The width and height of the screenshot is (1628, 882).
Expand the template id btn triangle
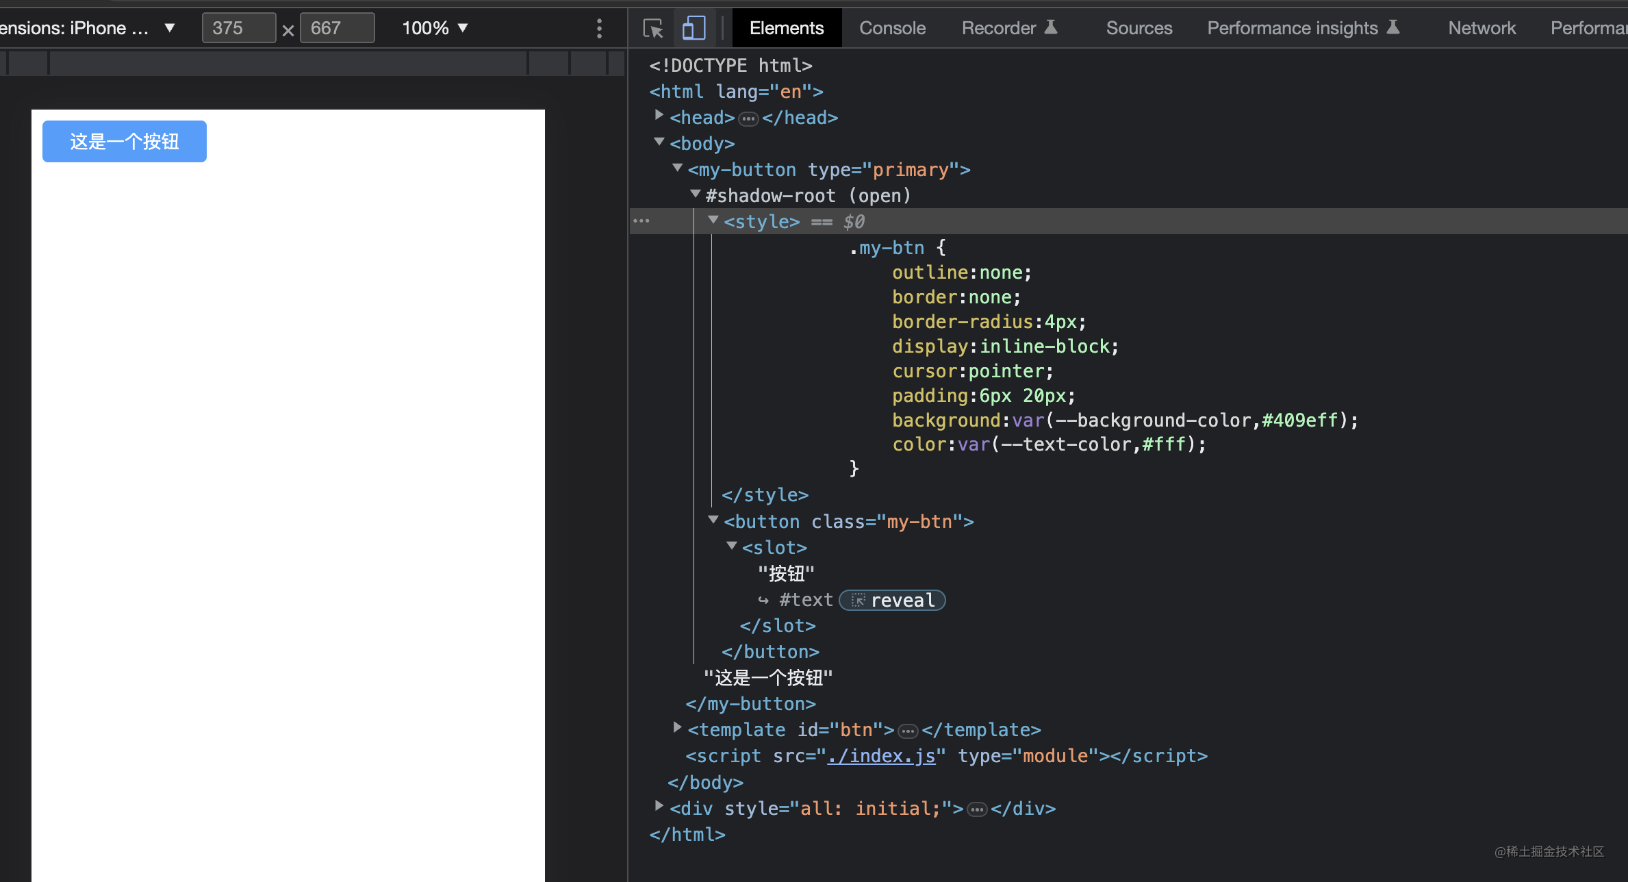677,727
